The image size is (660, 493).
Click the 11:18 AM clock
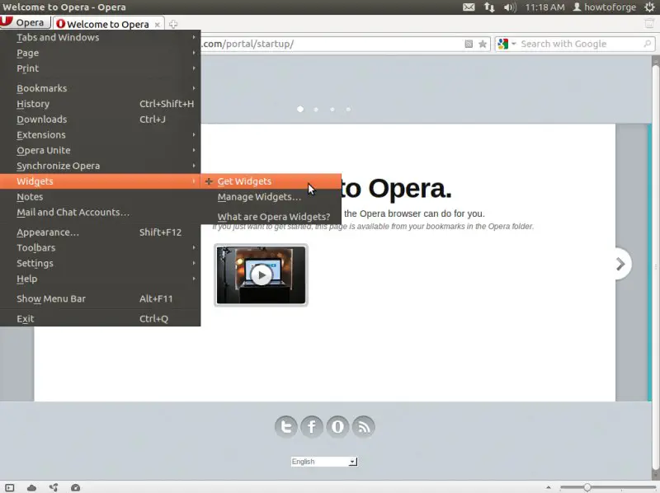pos(544,7)
